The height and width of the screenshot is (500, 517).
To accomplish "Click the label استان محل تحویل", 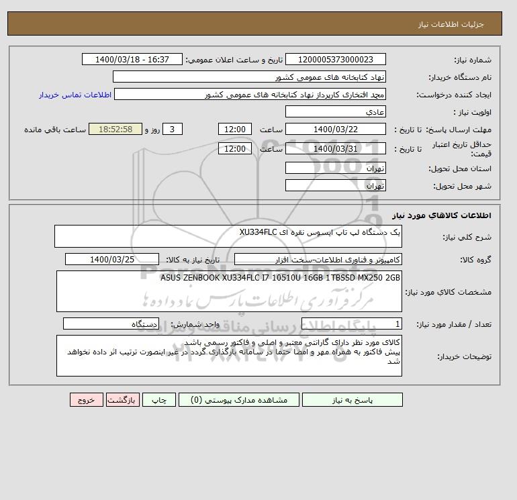I will pos(460,168).
